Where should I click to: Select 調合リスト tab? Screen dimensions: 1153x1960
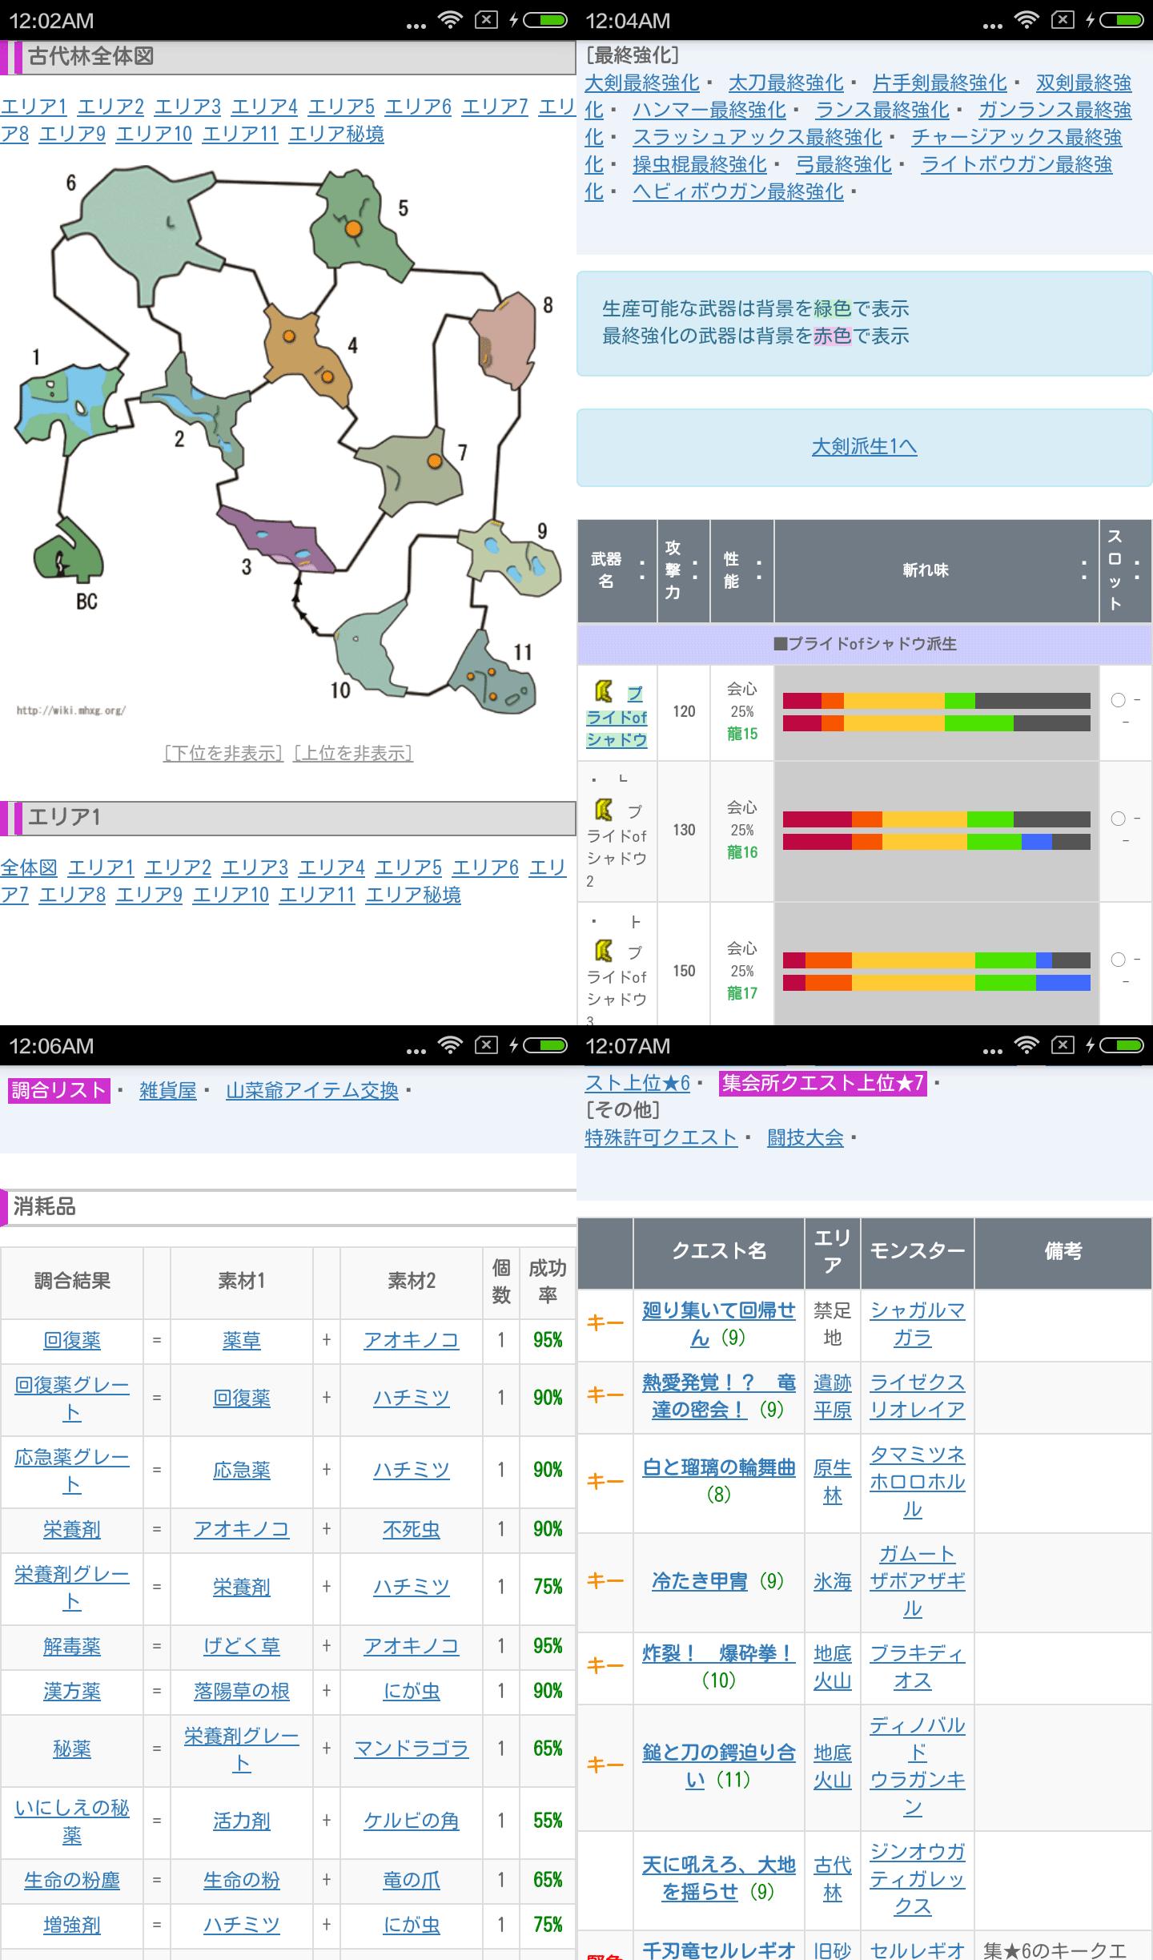tap(58, 1090)
